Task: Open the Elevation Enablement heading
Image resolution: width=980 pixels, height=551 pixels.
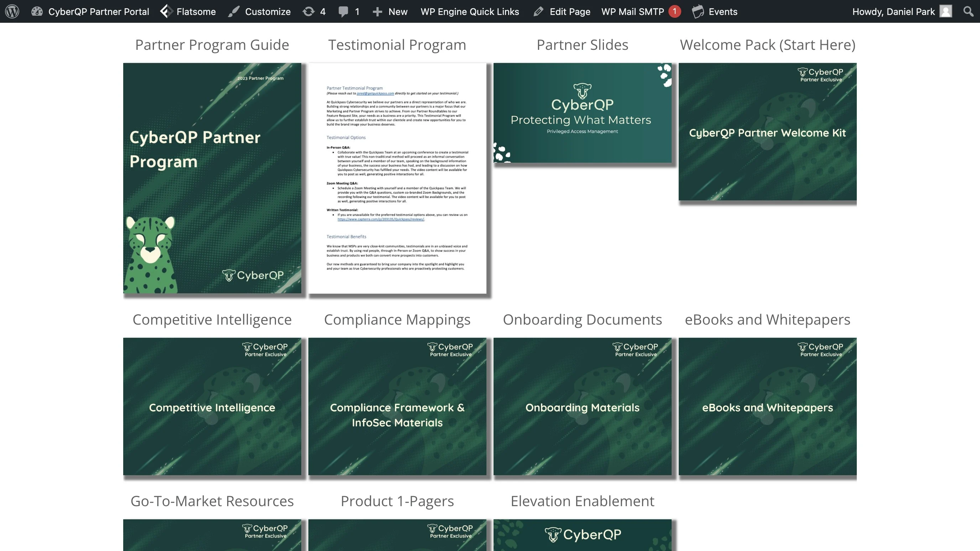Action: (583, 501)
